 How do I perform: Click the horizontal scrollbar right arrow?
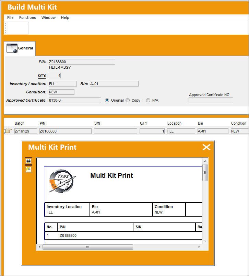[x=199, y=247]
